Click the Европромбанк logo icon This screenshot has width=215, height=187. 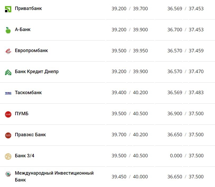click(x=8, y=51)
